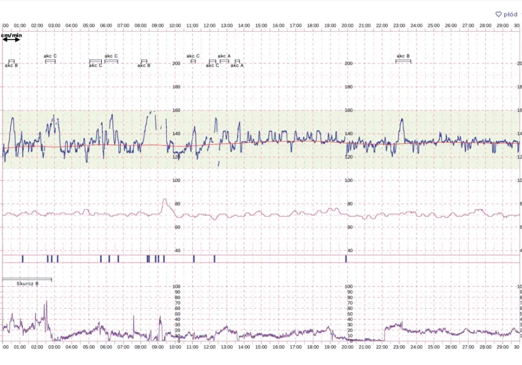Click the płód label text
This screenshot has width=522, height=365.
(511, 14)
